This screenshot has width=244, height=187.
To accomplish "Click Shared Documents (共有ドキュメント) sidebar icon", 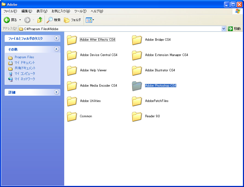I will click(x=10, y=69).
